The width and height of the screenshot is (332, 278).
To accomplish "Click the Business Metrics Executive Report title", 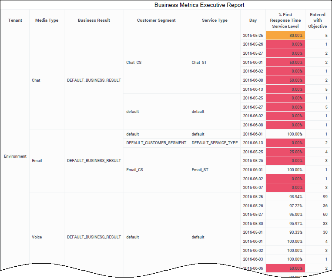I will click(x=199, y=5).
